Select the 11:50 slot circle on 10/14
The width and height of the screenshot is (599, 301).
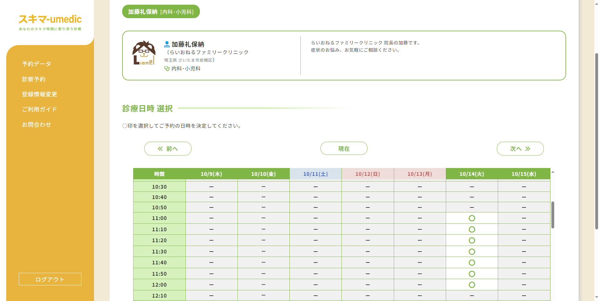(x=472, y=273)
